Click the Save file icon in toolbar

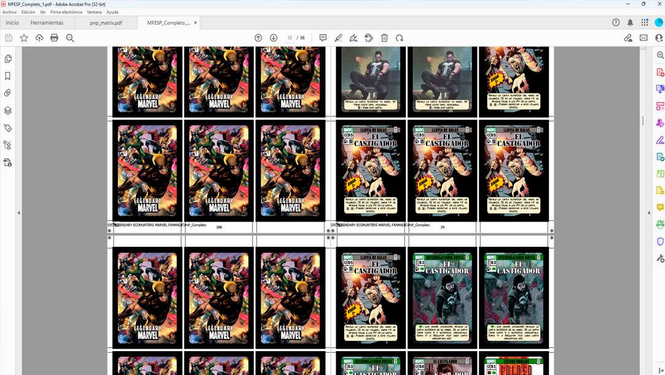(x=9, y=38)
